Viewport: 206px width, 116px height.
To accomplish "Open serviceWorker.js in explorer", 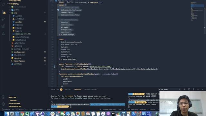I will click(x=22, y=37).
